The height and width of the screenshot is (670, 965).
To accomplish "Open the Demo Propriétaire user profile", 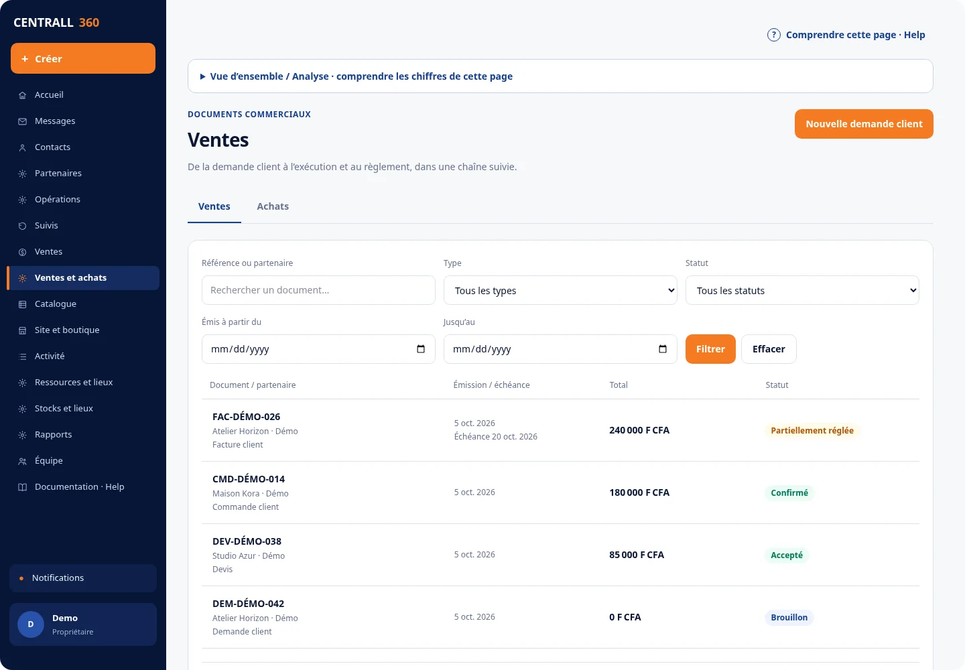I will coord(83,624).
